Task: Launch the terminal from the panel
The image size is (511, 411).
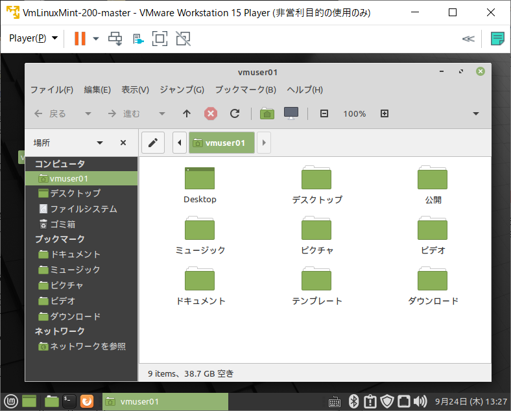Action: [69, 401]
